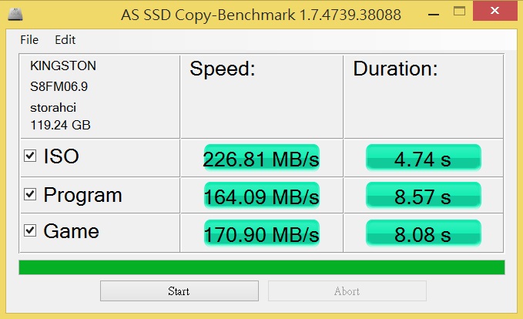Start the copy benchmark
This screenshot has height=319, width=523.
click(179, 291)
